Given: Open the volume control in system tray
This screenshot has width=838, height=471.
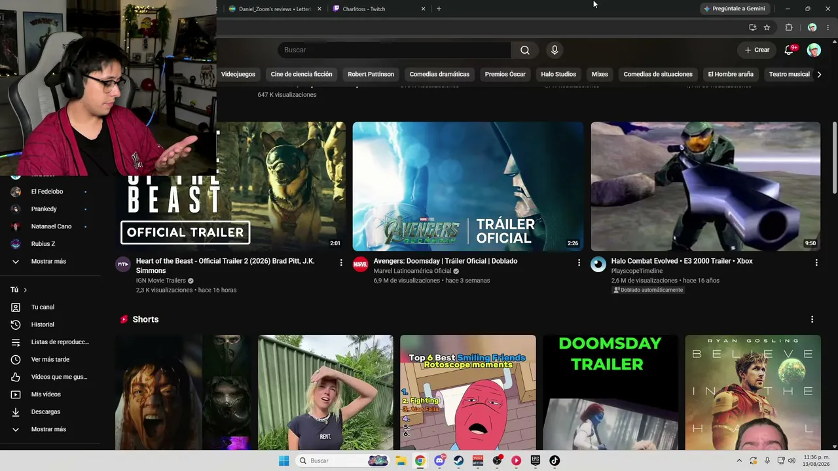Looking at the screenshot, I should [792, 461].
